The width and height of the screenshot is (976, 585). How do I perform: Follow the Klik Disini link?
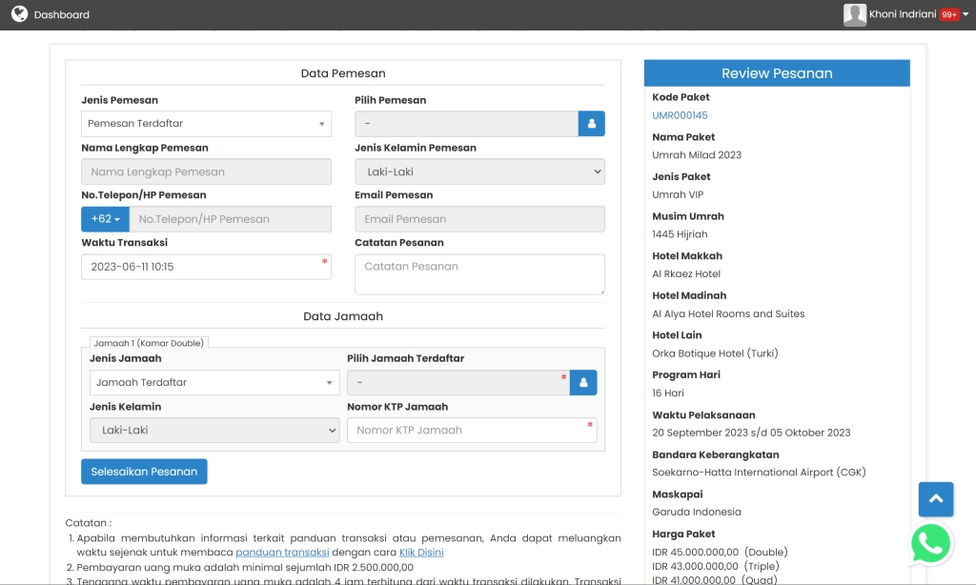click(420, 553)
